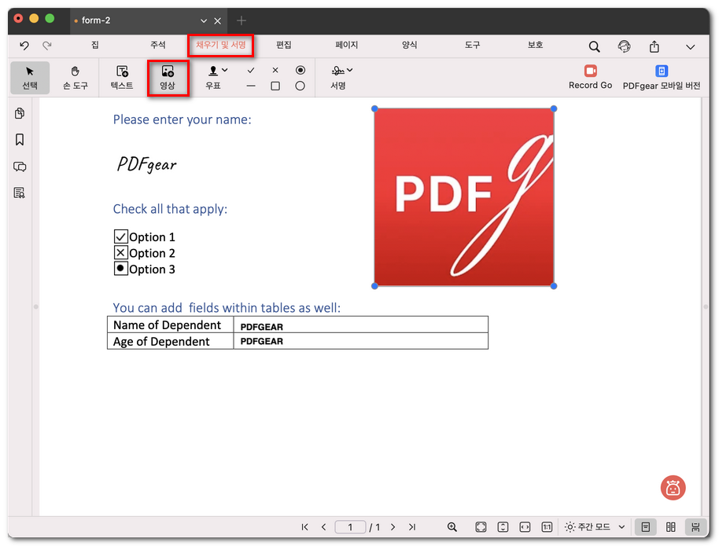This screenshot has width=719, height=546.
Task: Click the share/export icon in top bar
Action: [654, 47]
